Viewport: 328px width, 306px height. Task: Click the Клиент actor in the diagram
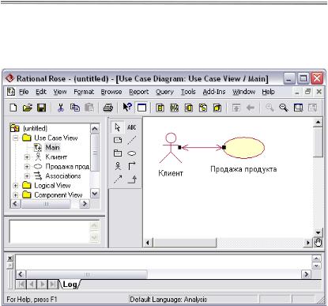click(171, 148)
